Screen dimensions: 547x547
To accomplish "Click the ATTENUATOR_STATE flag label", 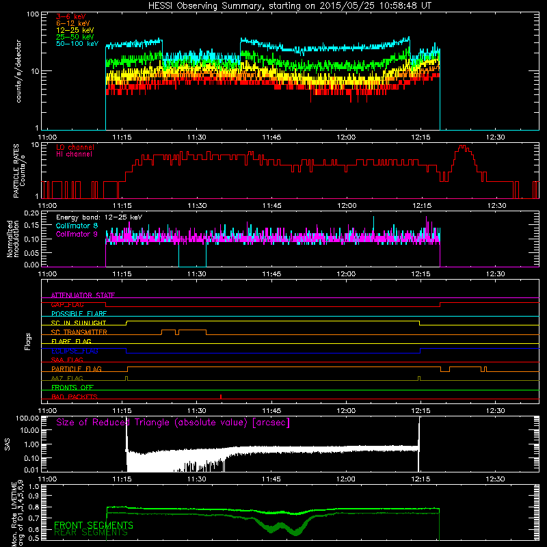I will point(83,295).
